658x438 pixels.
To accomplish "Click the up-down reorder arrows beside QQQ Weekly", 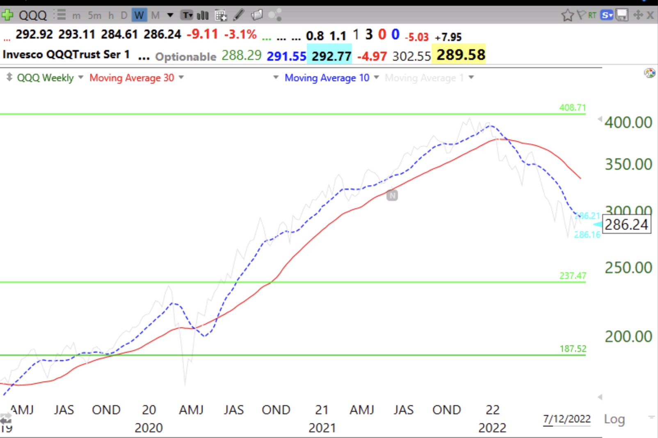I will coord(9,77).
